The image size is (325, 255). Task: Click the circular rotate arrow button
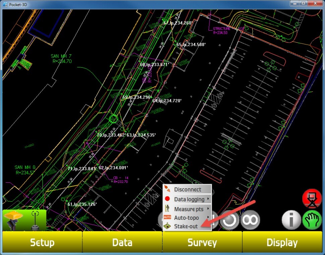click(229, 220)
